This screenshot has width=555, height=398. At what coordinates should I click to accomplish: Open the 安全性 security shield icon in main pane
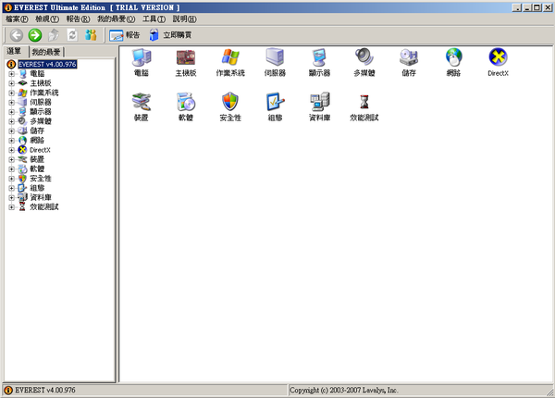pos(230,107)
